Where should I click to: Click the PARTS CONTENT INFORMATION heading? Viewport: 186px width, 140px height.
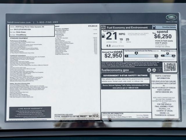pos(163,77)
